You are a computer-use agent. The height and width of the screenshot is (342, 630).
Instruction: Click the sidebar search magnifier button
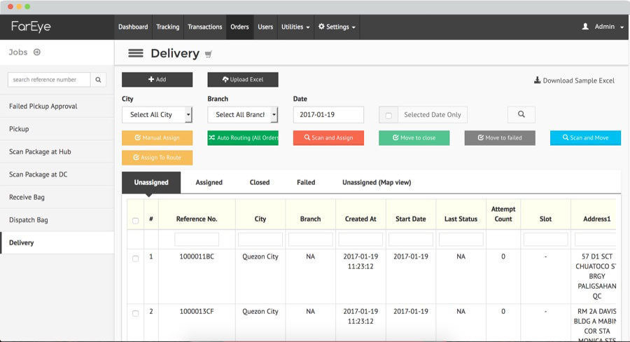99,80
